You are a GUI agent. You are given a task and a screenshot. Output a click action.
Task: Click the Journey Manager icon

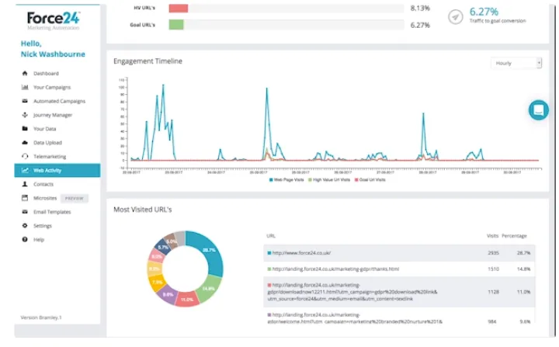pos(26,115)
